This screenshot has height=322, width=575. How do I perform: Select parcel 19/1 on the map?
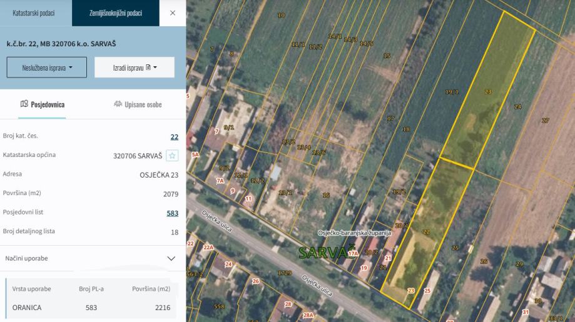coord(452,92)
